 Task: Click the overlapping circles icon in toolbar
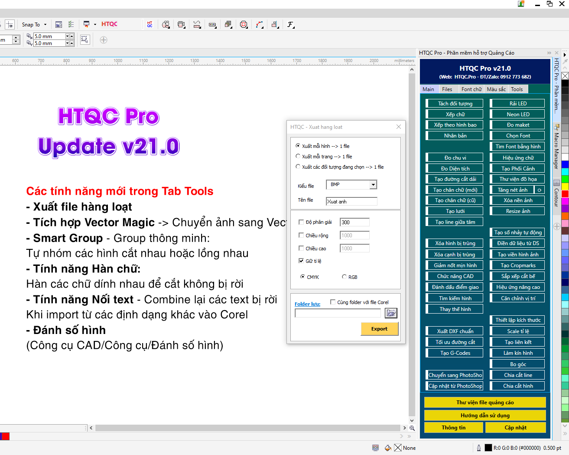[166, 24]
